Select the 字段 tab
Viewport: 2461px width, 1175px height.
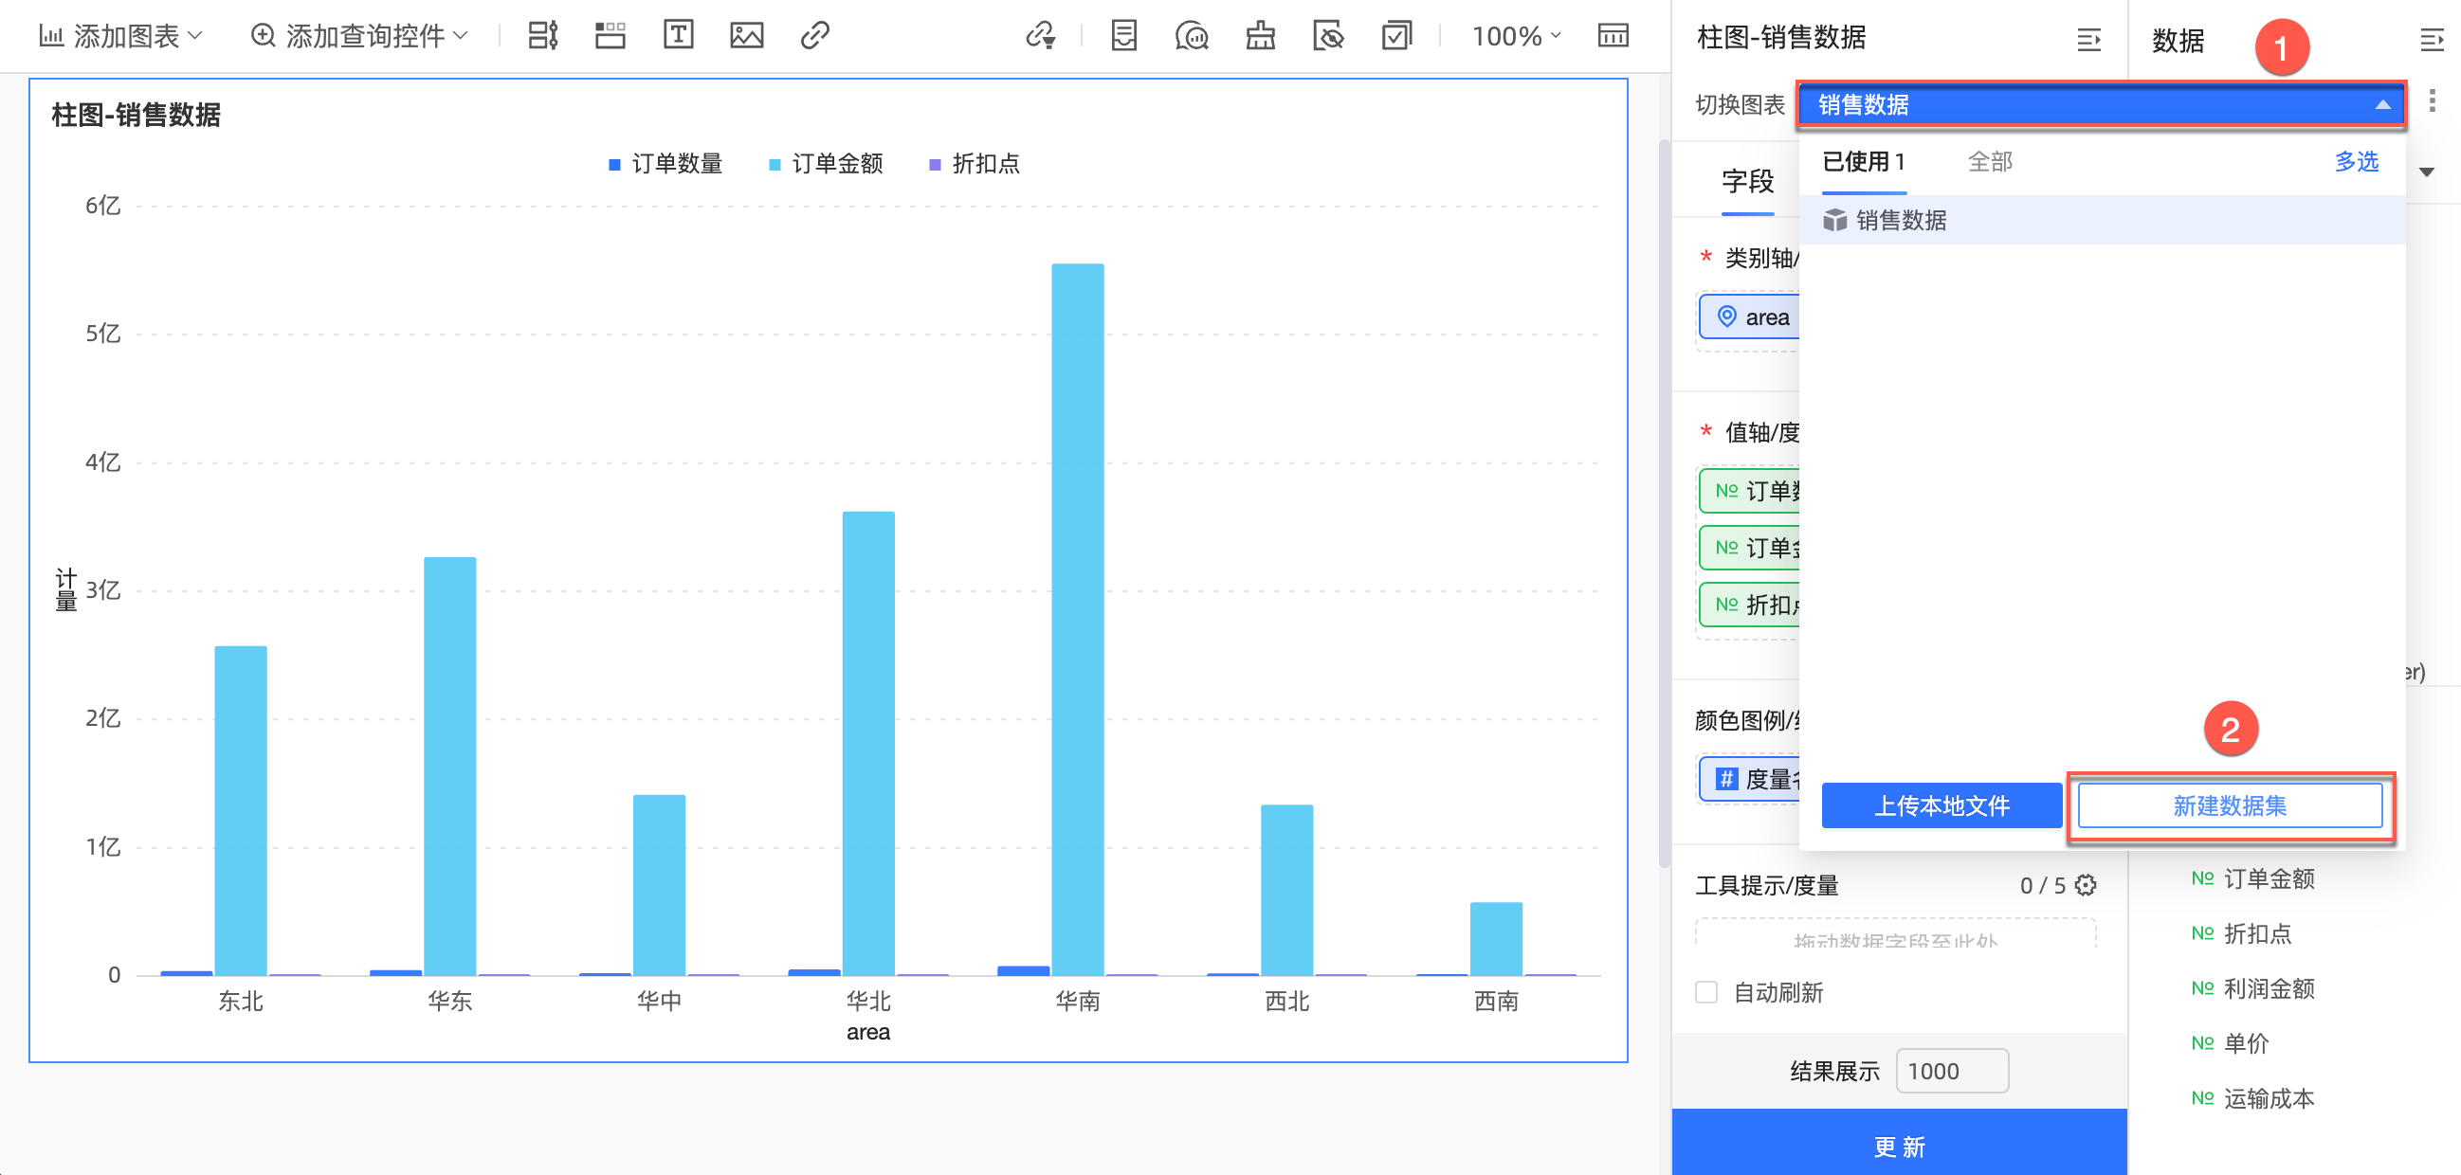click(1747, 182)
